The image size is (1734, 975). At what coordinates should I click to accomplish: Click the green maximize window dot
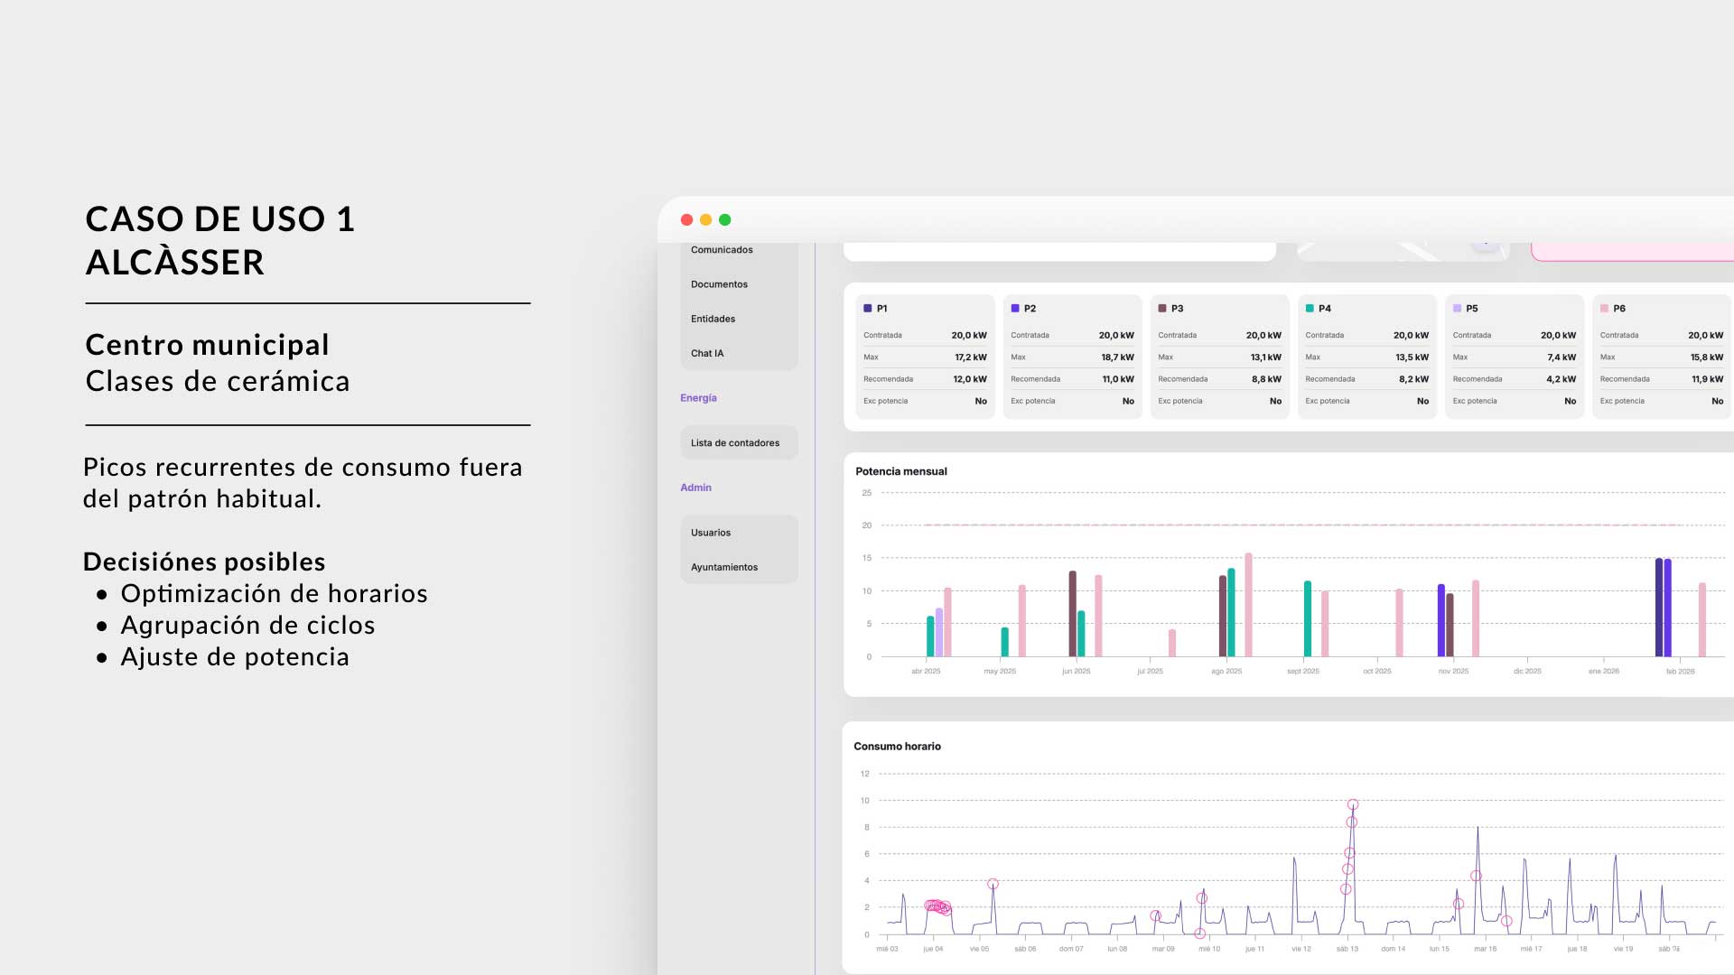tap(724, 219)
